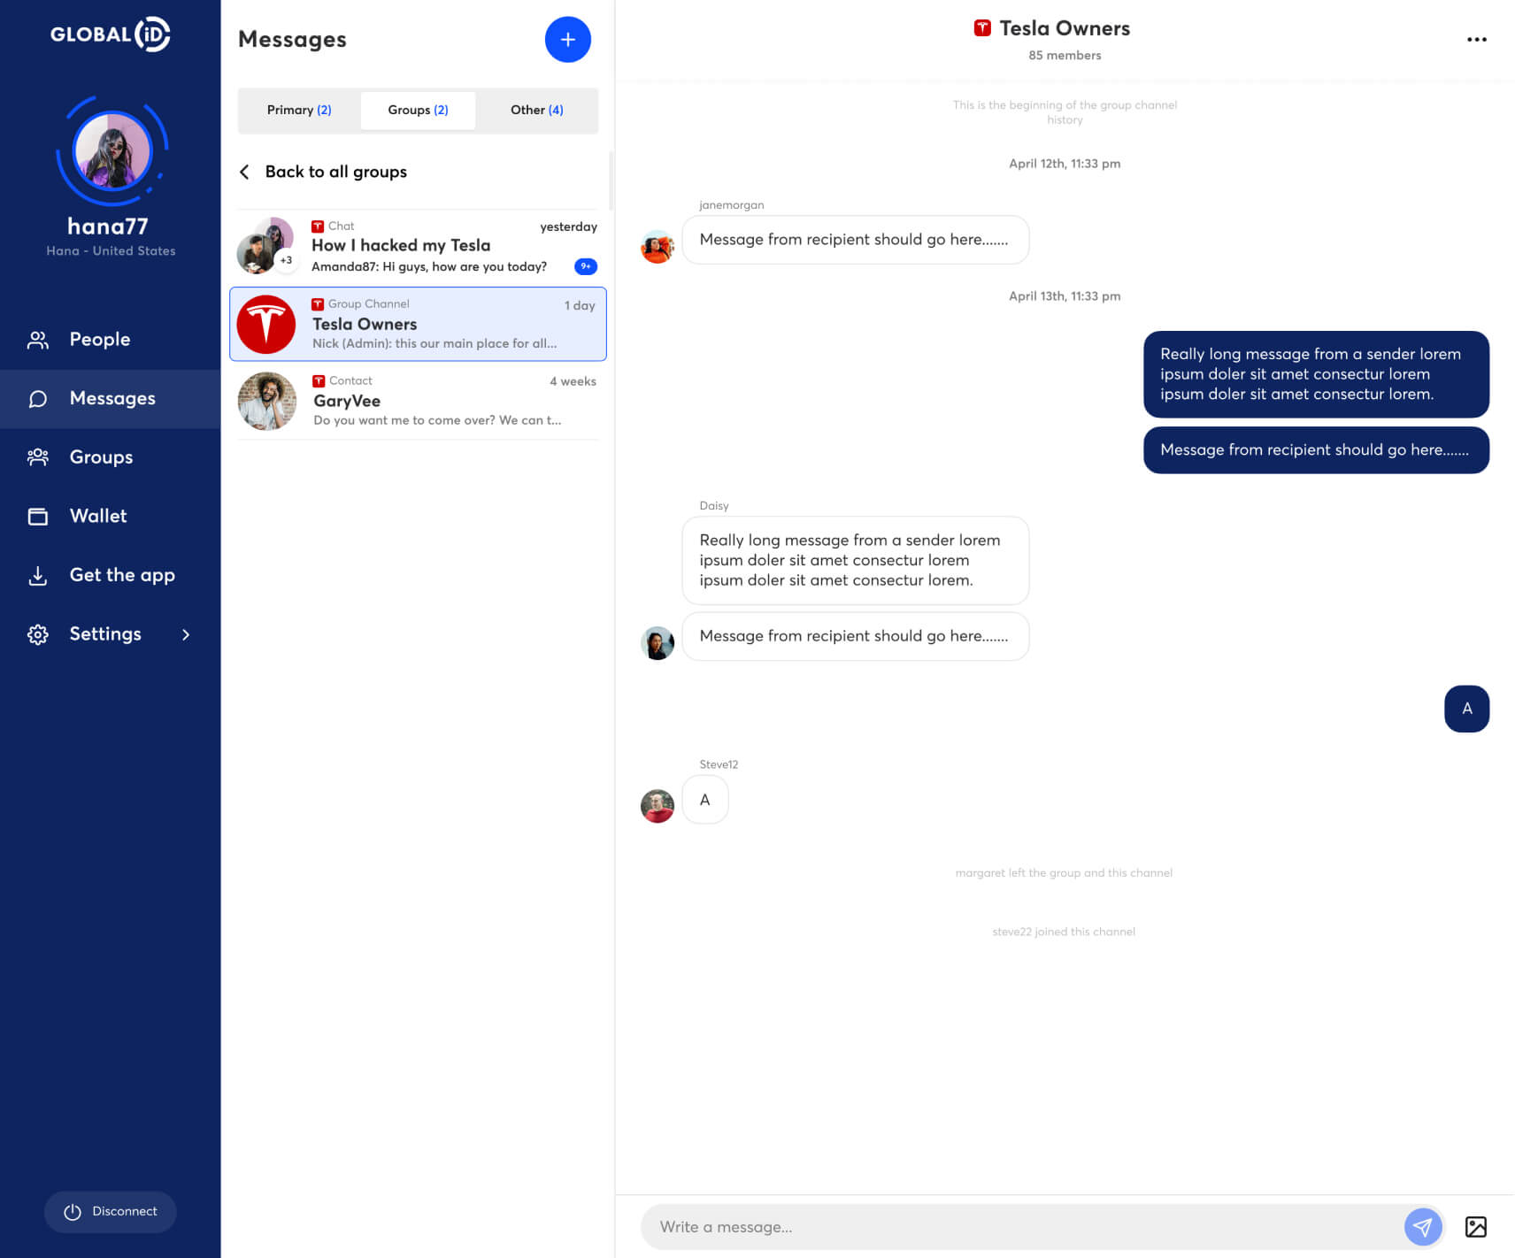The width and height of the screenshot is (1515, 1258).
Task: Select Get the app
Action: pyautogui.click(x=111, y=575)
